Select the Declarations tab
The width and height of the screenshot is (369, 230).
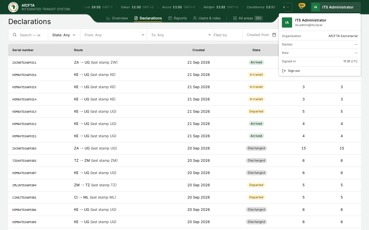[x=148, y=18]
